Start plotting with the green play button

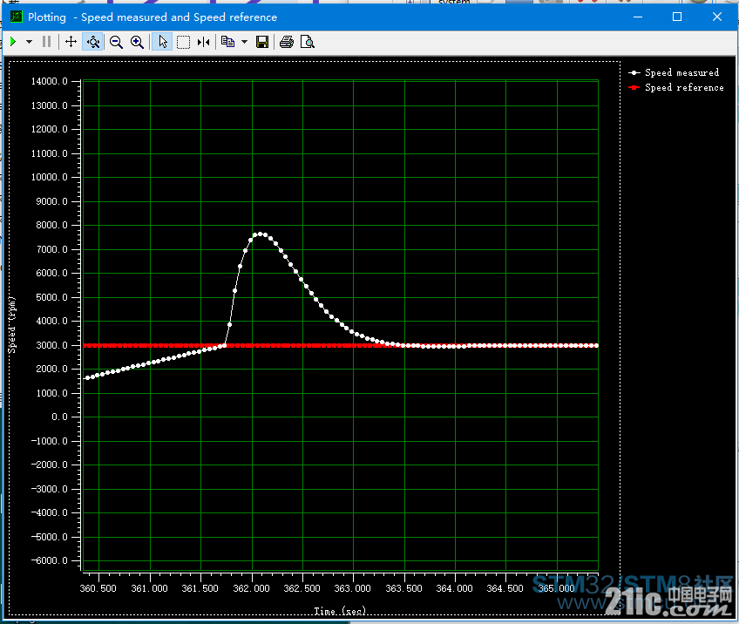[x=13, y=42]
